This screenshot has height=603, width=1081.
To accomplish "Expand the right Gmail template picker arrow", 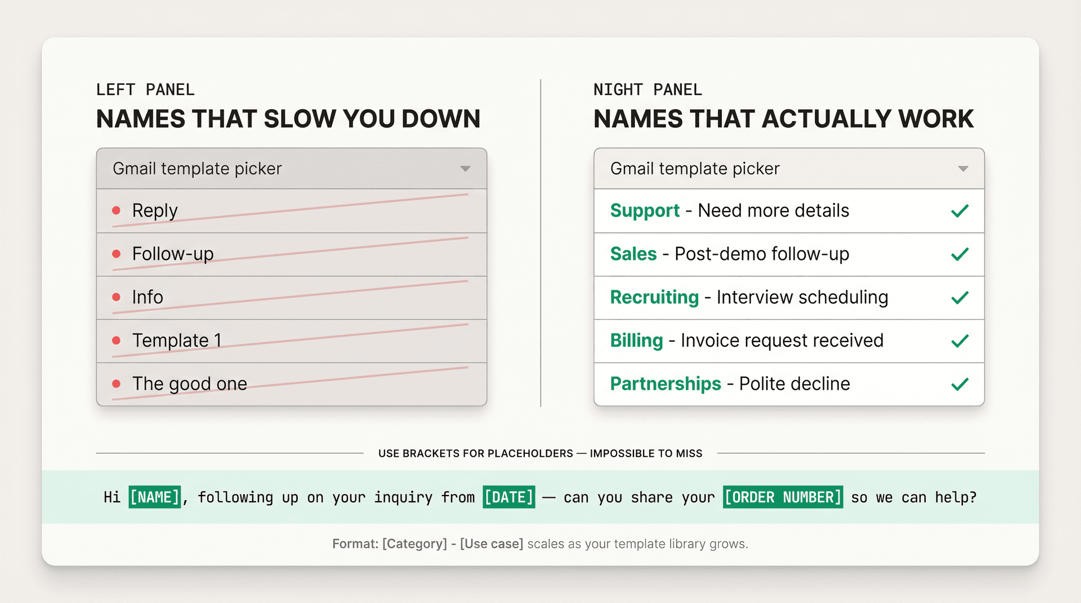I will [x=963, y=169].
